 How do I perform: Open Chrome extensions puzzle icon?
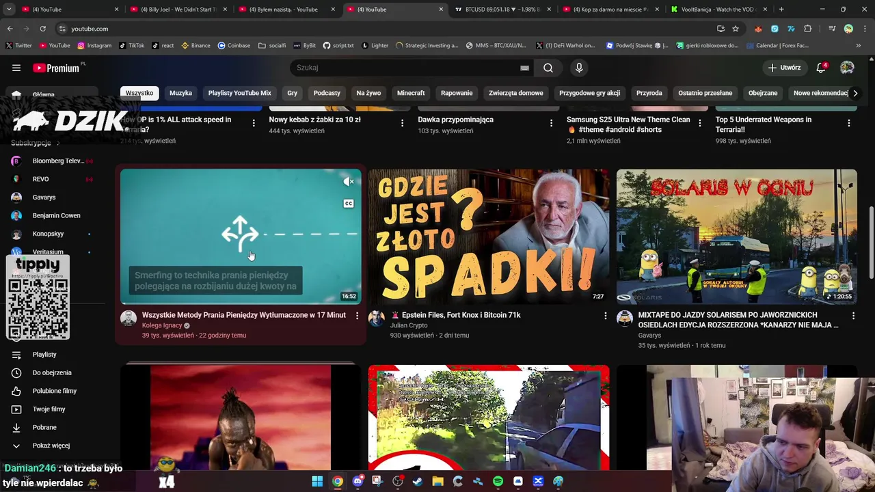(x=808, y=29)
